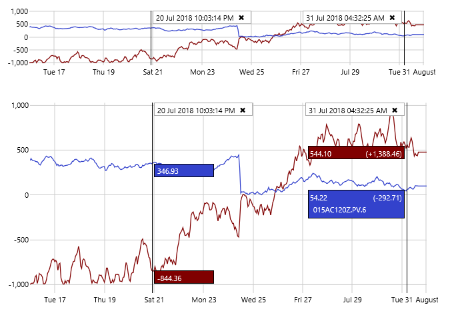The height and width of the screenshot is (323, 452).
Task: Click the 31 Jul timestamp label in top chart
Action: point(345,18)
